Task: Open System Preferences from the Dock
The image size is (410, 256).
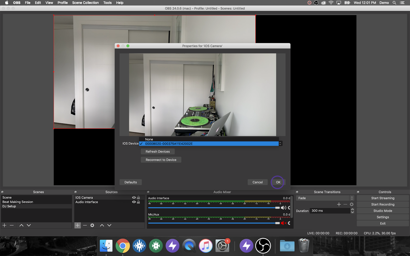Action: point(222,246)
